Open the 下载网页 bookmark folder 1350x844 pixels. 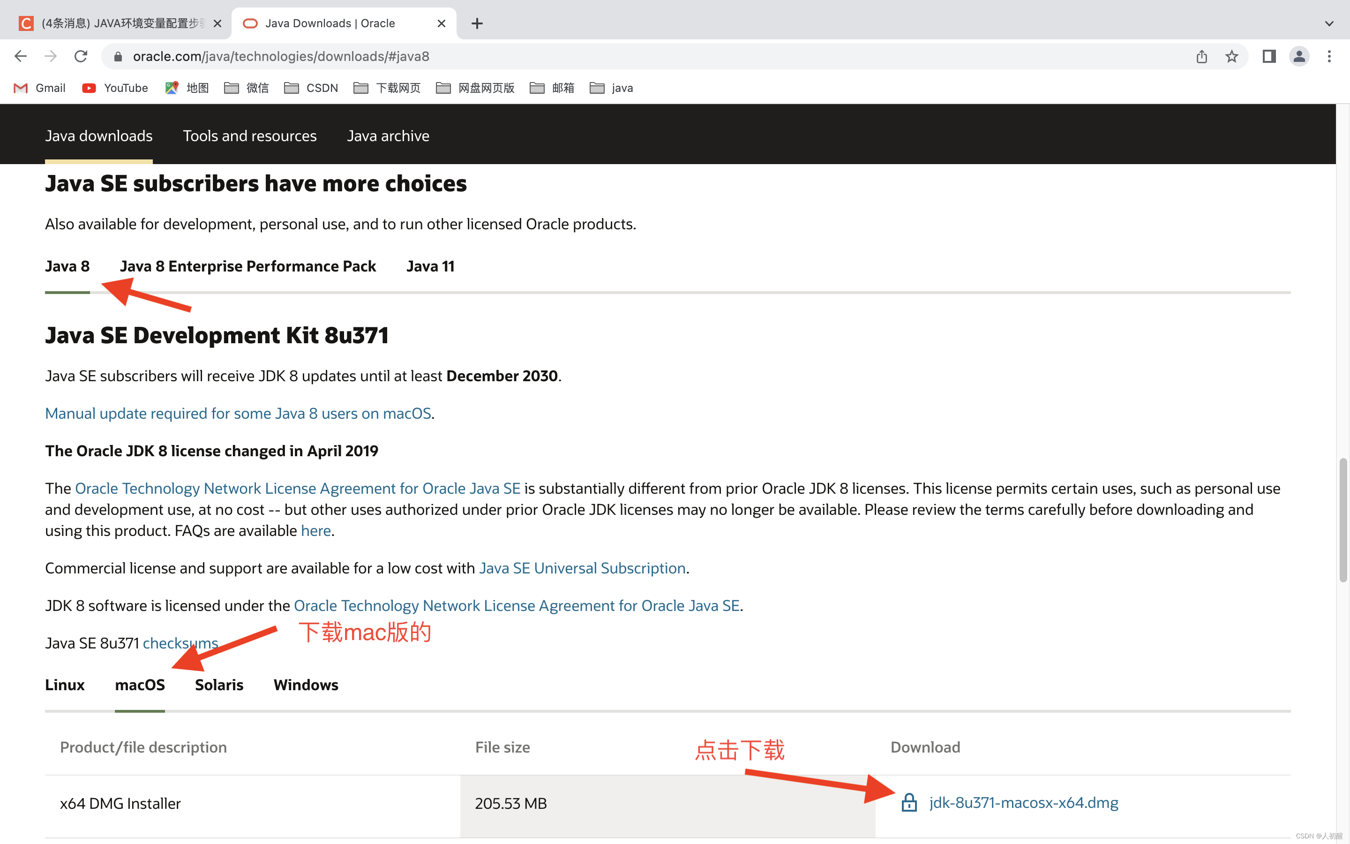[x=387, y=88]
